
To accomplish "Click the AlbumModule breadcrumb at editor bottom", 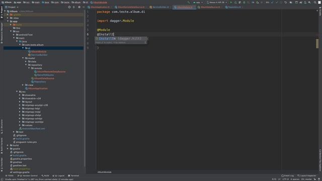I will (104, 172).
